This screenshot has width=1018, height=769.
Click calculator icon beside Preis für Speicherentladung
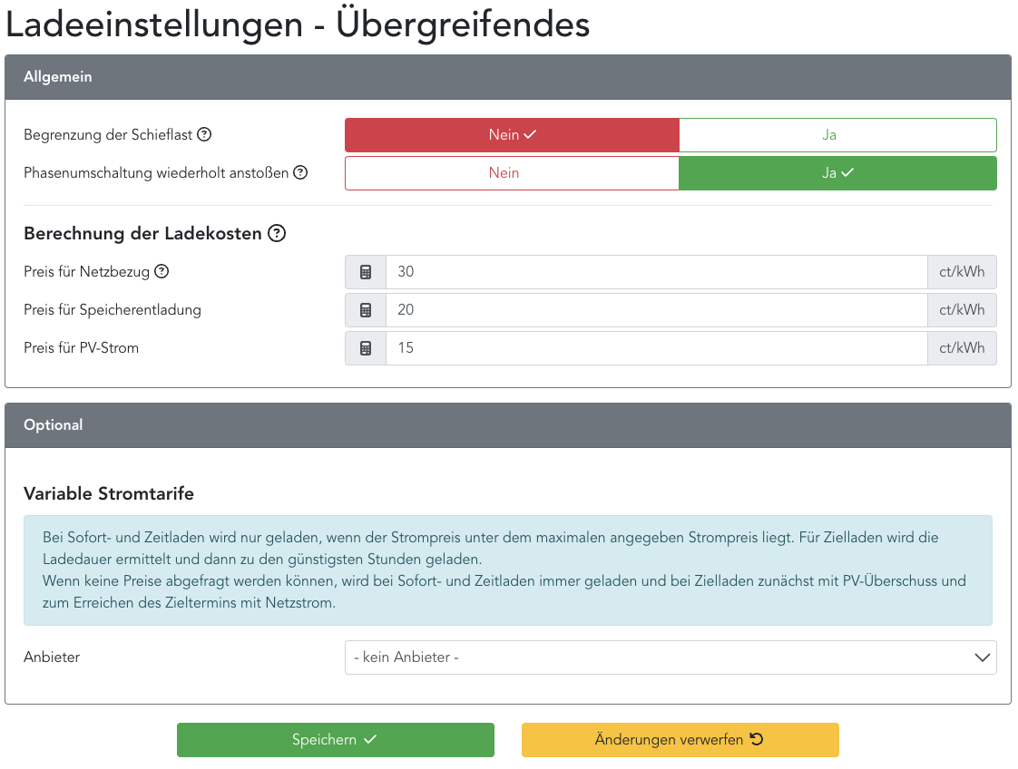point(366,309)
